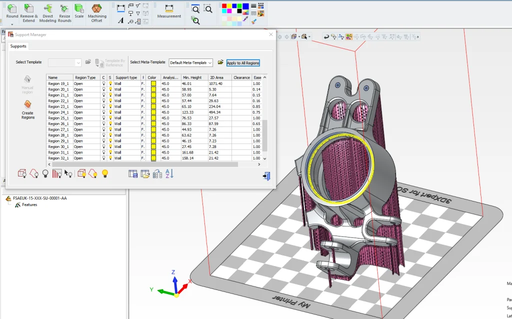
Task: Select the Round tool in the ribbon
Action: click(x=11, y=10)
